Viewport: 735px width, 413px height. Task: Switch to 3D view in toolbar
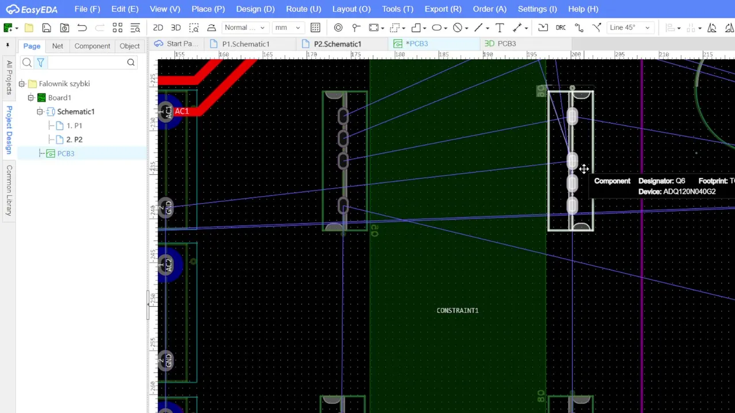176,28
